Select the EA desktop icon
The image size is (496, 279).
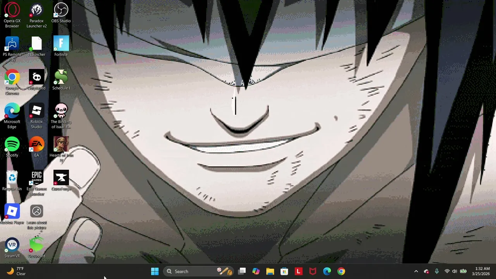36,147
